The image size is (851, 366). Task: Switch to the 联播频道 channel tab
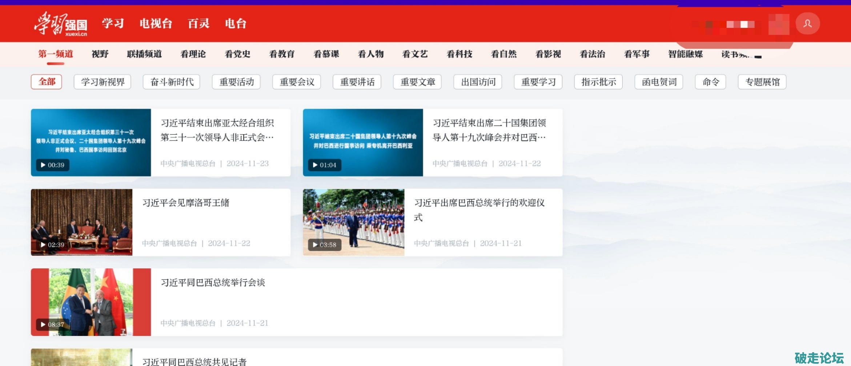[144, 54]
